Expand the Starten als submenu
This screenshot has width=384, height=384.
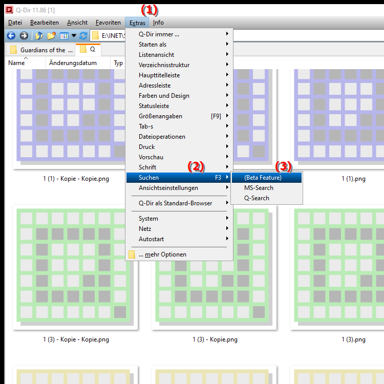179,45
